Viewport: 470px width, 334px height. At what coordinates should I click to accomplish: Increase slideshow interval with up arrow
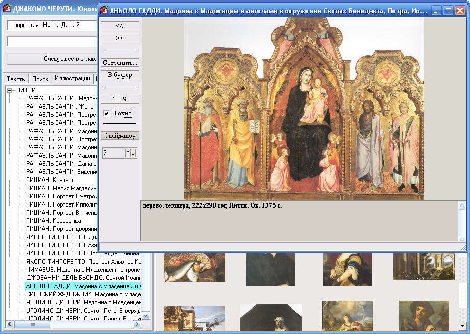(128, 150)
